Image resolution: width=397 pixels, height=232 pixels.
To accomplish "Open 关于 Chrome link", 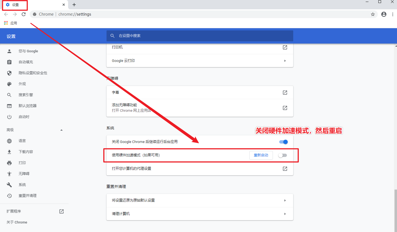I will 17,222.
